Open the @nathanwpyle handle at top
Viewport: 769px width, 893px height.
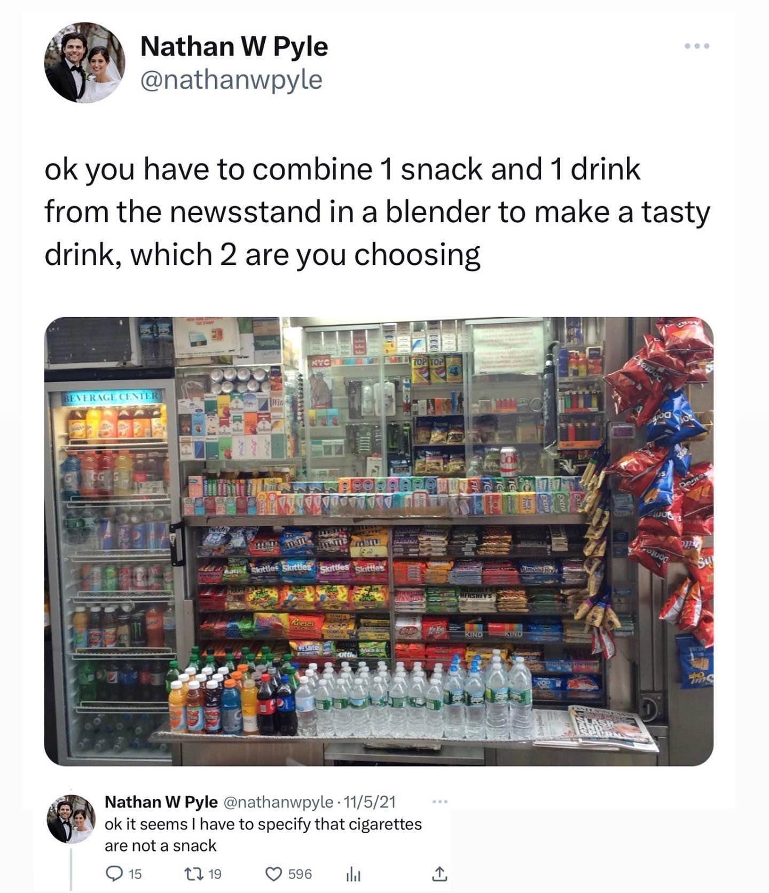point(231,80)
